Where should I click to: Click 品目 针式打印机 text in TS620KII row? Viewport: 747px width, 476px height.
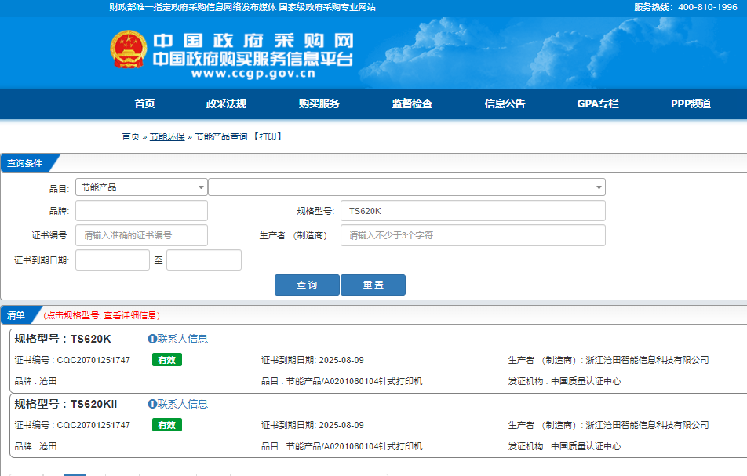tap(341, 446)
